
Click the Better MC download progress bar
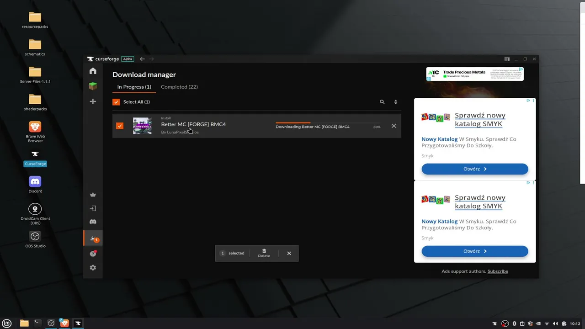click(x=328, y=122)
